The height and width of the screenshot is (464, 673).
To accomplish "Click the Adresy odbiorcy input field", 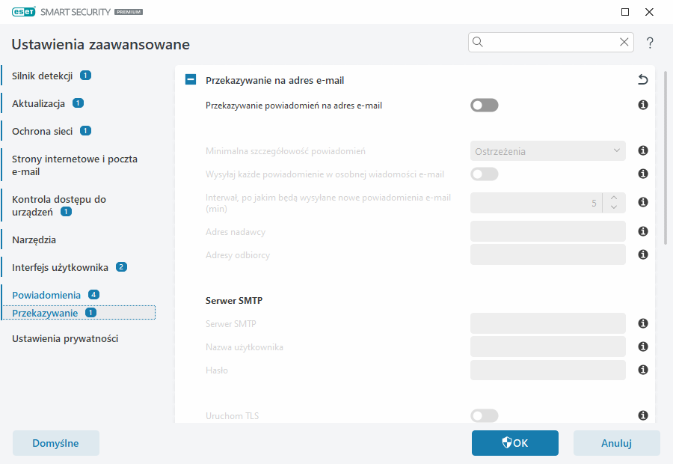I will 547,255.
